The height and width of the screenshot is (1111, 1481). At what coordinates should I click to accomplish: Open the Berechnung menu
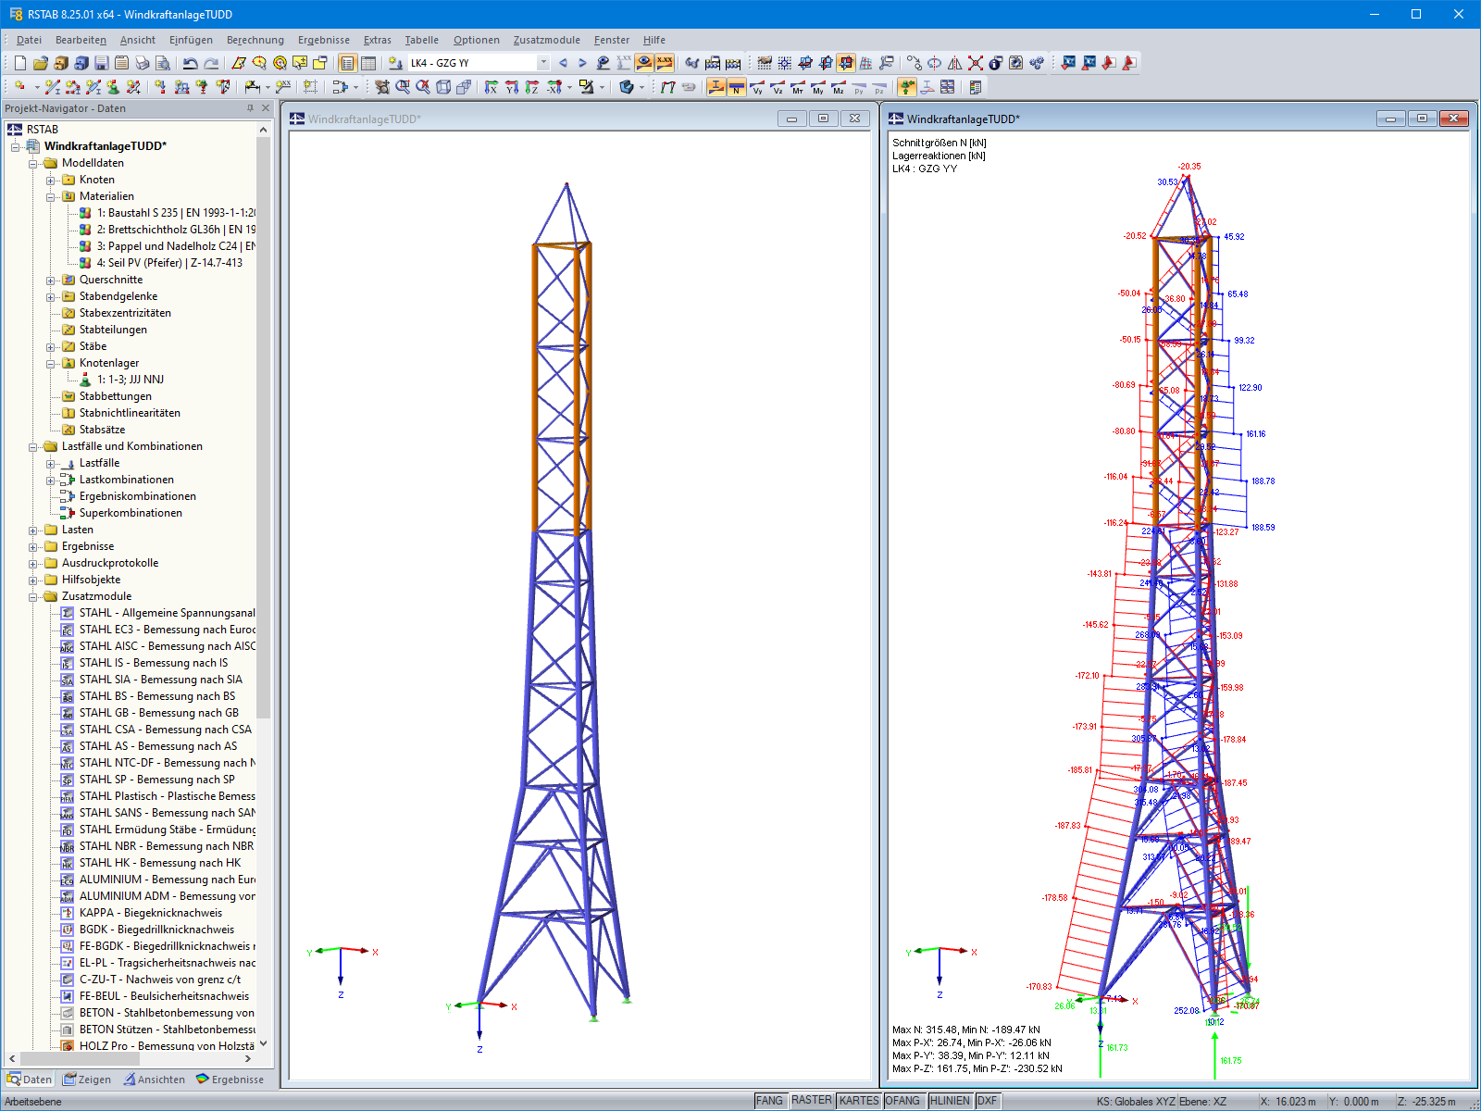click(x=255, y=40)
